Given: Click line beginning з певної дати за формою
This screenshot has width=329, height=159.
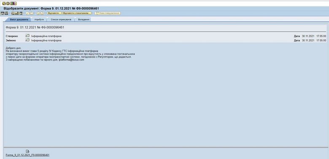Looking at the screenshot, I should [x=69, y=57].
